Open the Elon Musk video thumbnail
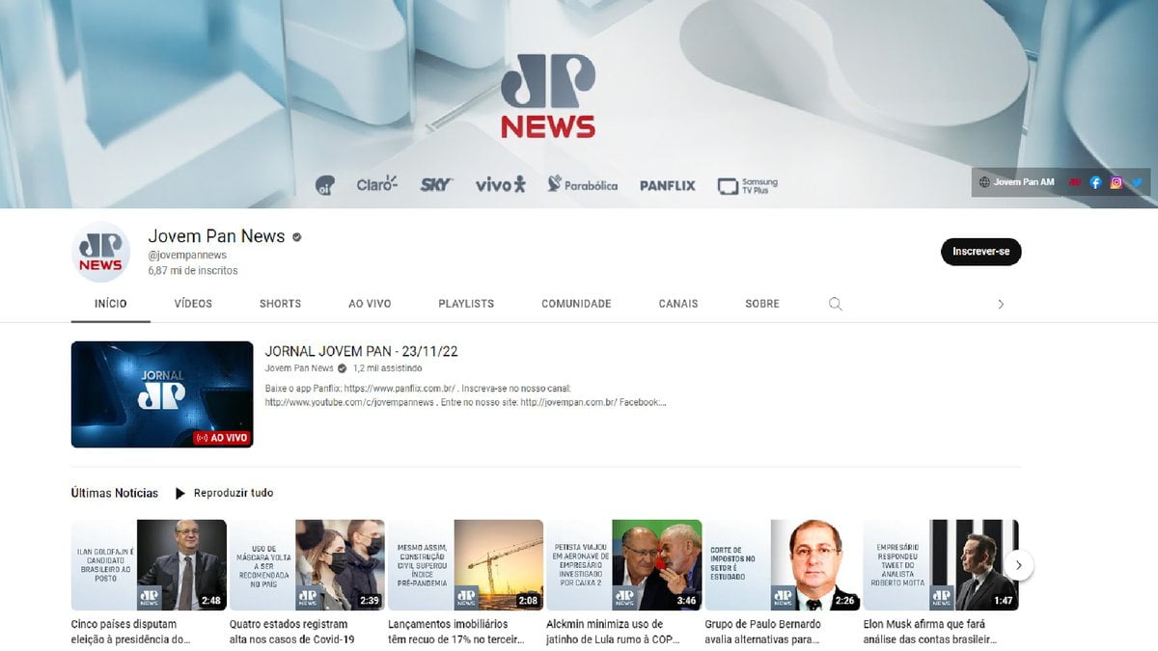This screenshot has width=1158, height=651. (940, 565)
